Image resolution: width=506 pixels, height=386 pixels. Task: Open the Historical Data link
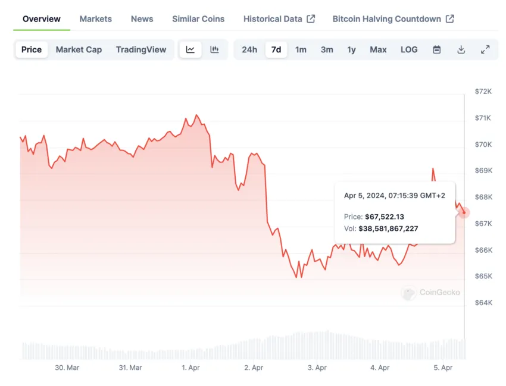click(x=273, y=19)
